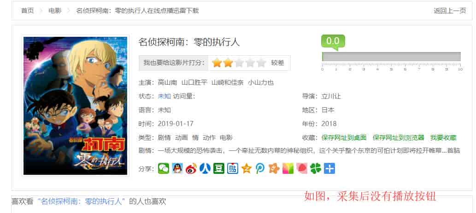This screenshot has height=213, width=476.
Task: Click 我要收藏 link
Action: [443, 138]
